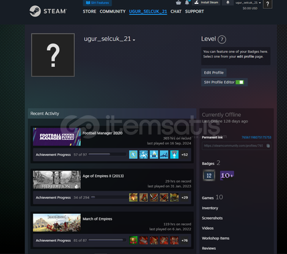The height and width of the screenshot is (254, 287).
Task: Toggle the SIH Profile Editor switch
Action: pyautogui.click(x=240, y=82)
